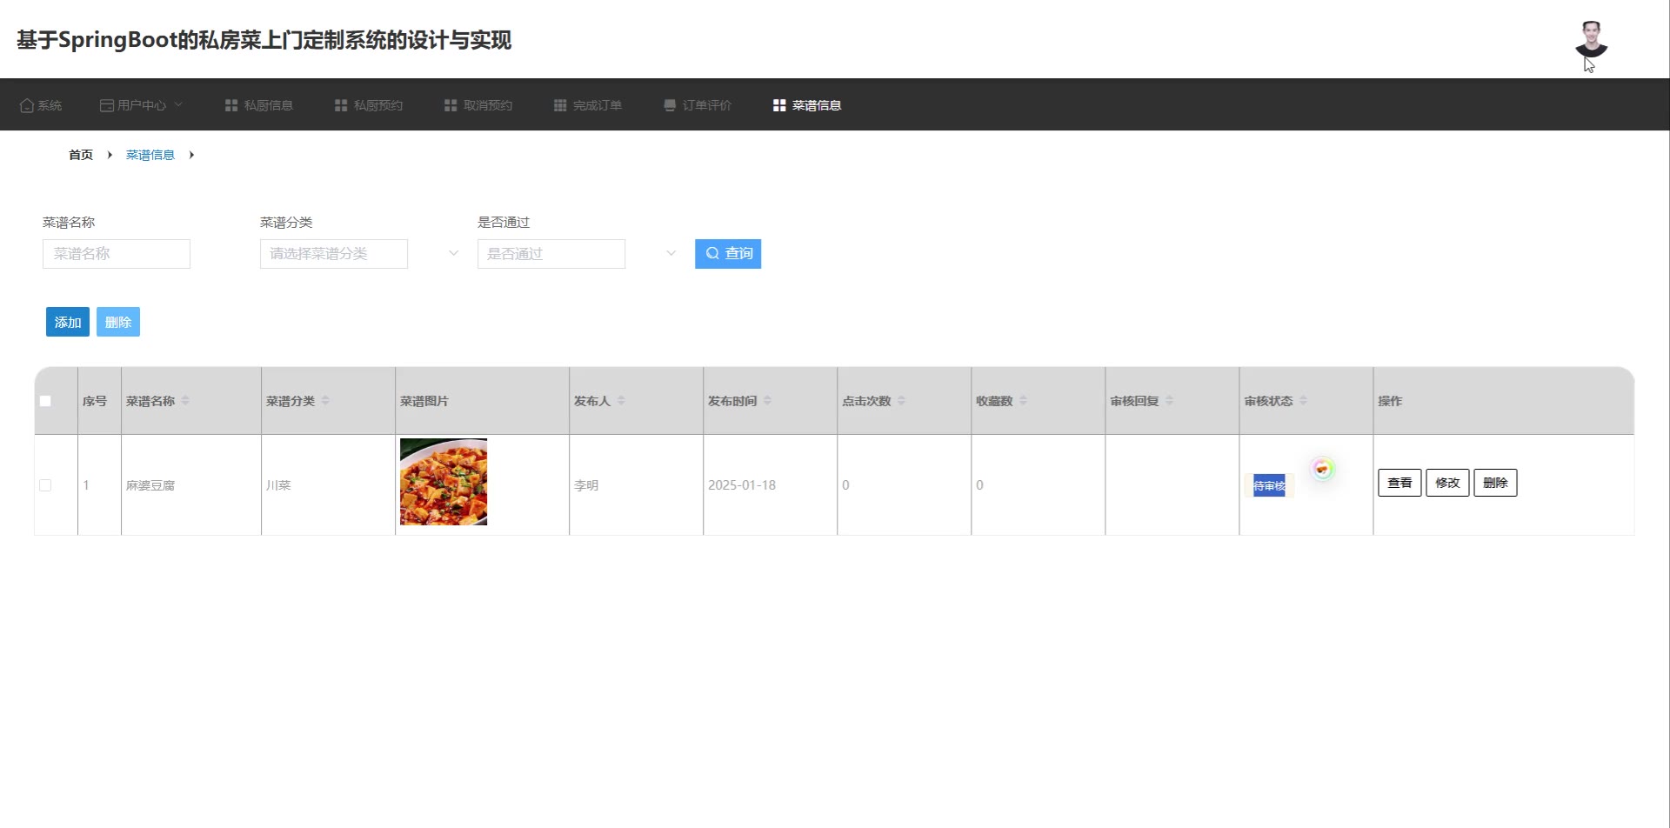Image resolution: width=1670 pixels, height=828 pixels.
Task: Select the 菜谱信息 menu item
Action: click(x=807, y=105)
